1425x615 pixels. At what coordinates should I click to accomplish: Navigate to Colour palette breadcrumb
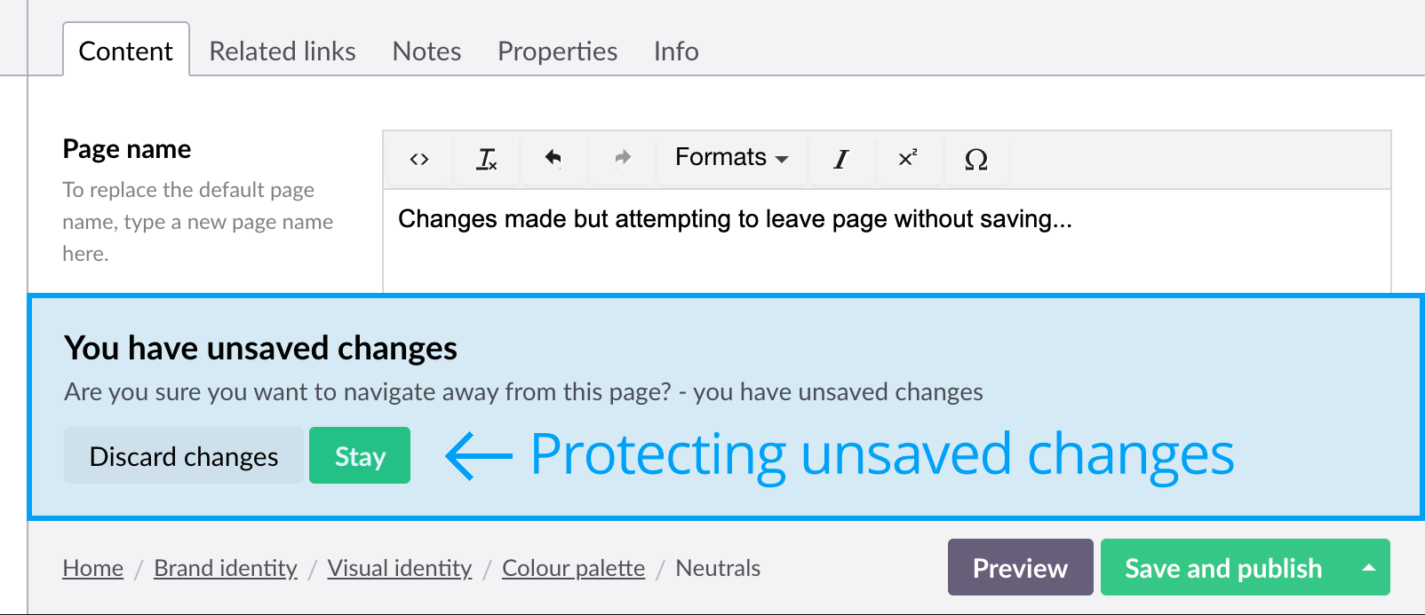[573, 568]
